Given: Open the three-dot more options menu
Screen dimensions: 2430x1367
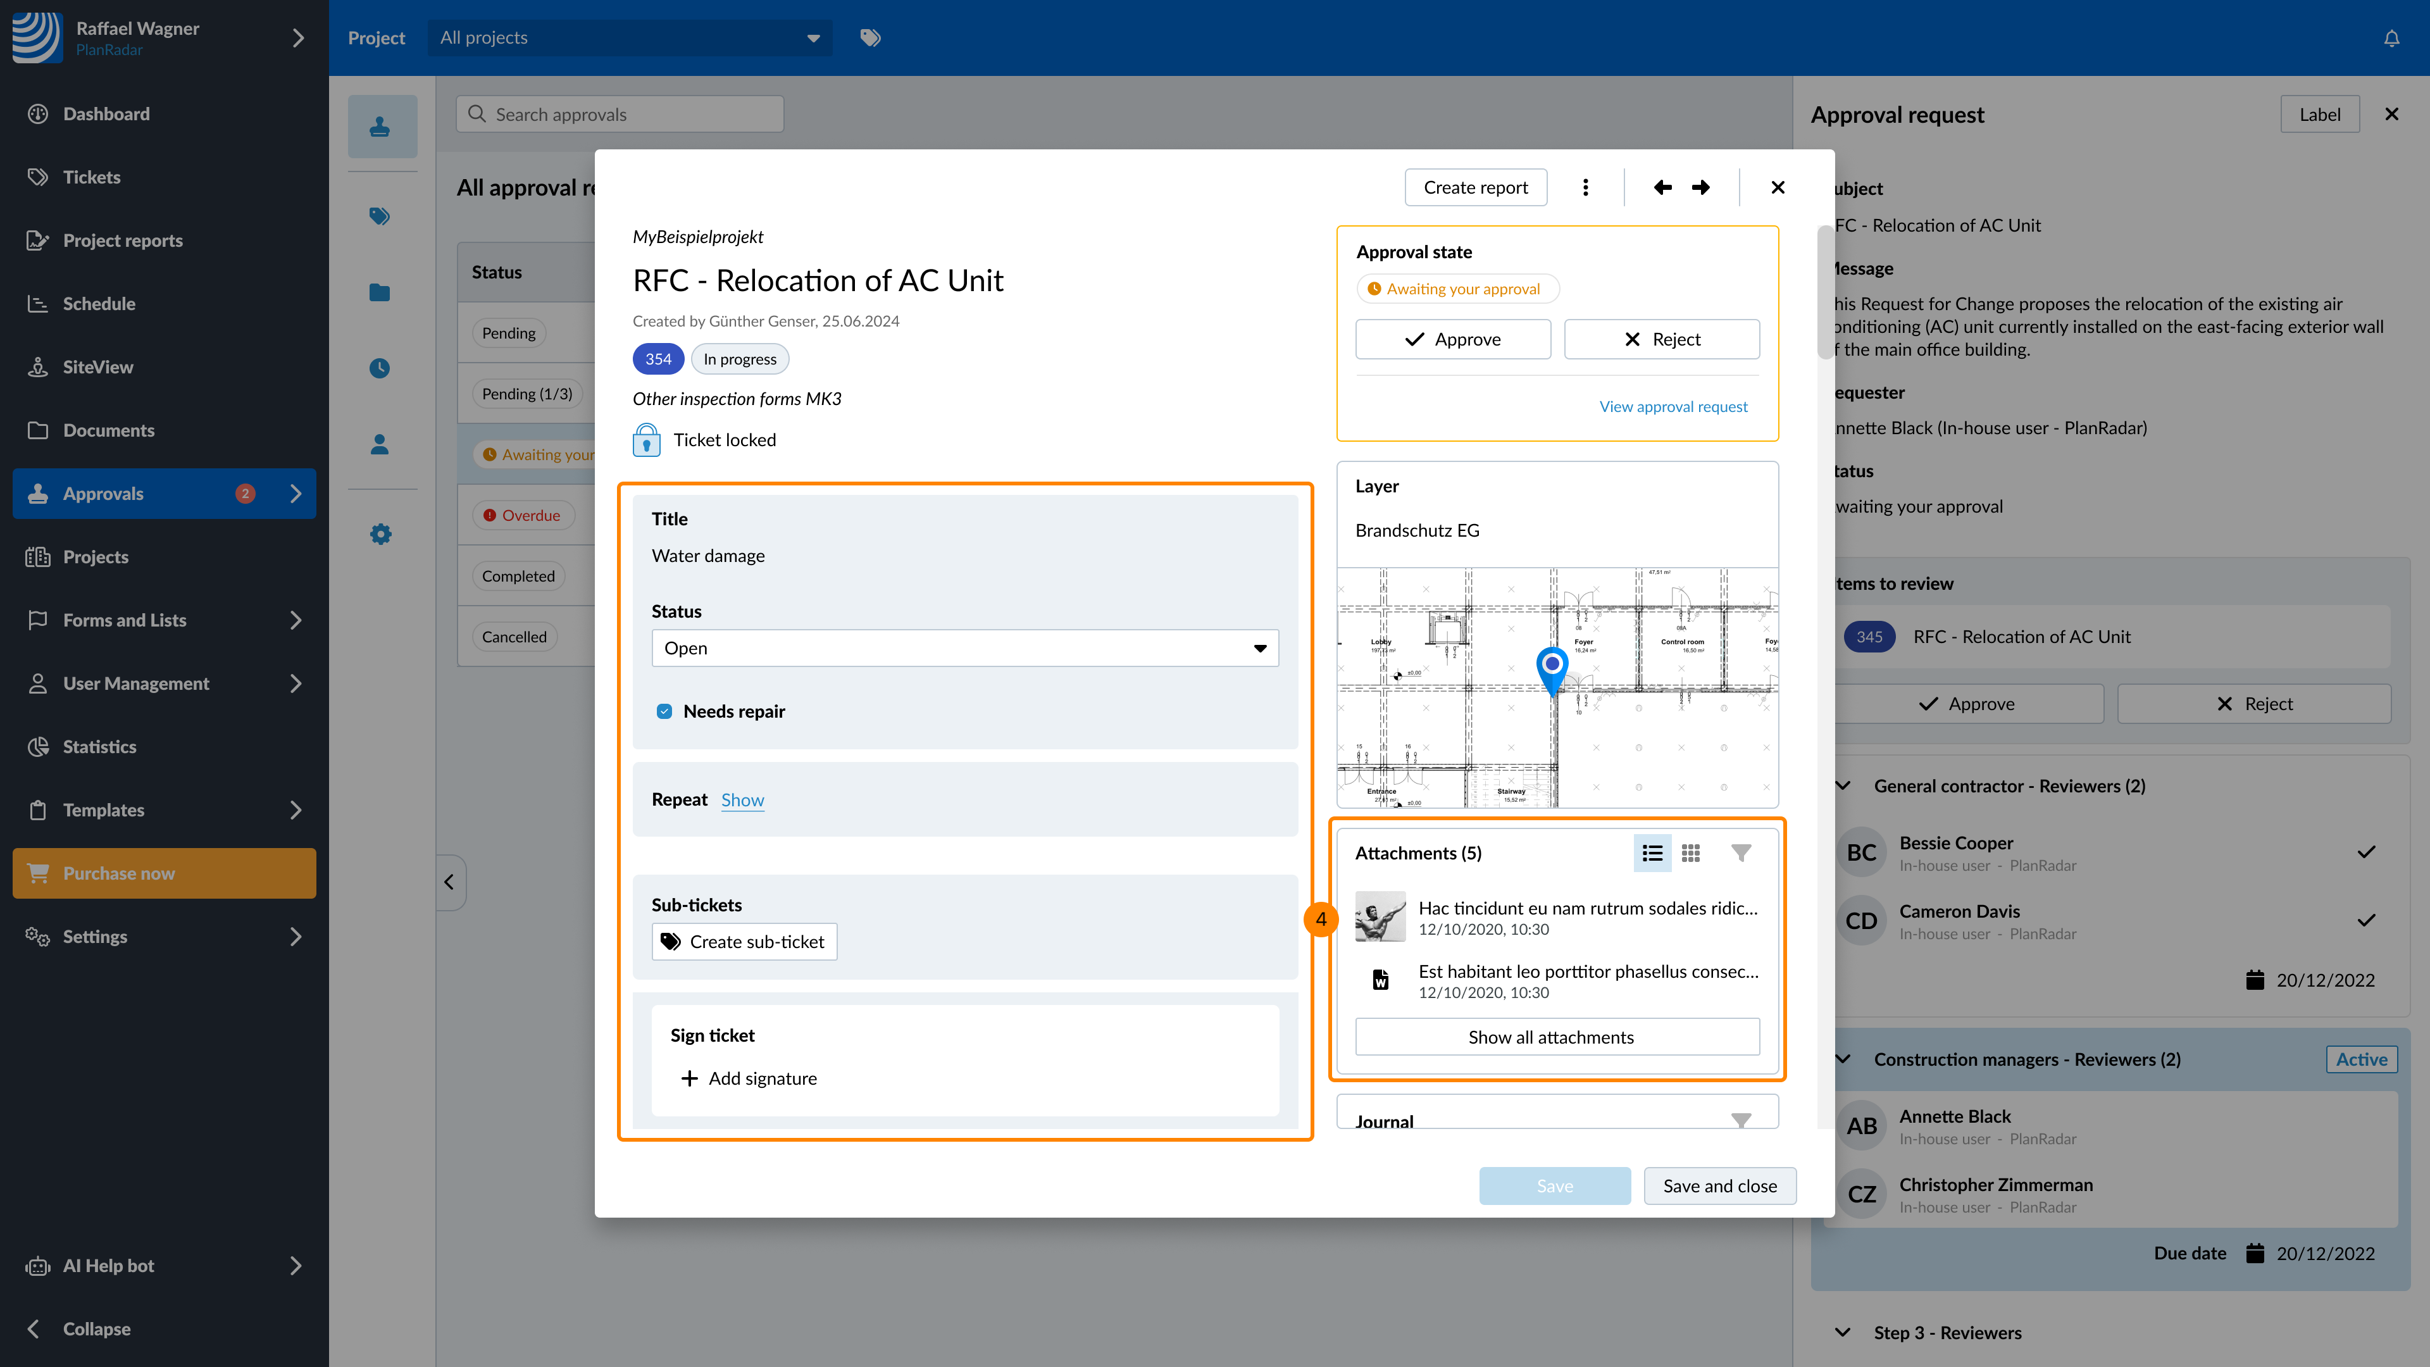Looking at the screenshot, I should [x=1585, y=187].
